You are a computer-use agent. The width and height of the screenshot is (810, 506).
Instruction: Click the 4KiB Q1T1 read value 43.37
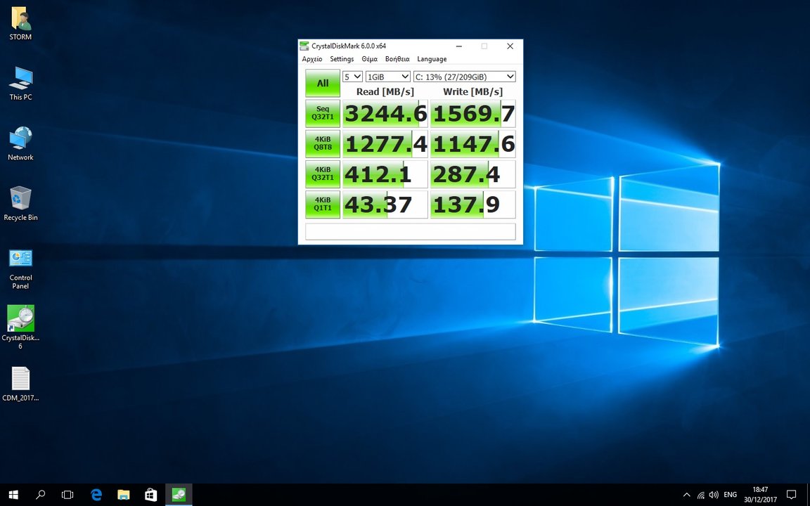pyautogui.click(x=385, y=205)
